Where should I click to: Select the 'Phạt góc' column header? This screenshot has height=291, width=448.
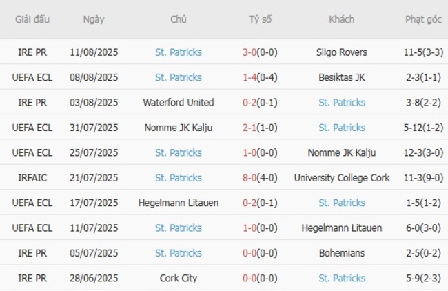(x=423, y=19)
